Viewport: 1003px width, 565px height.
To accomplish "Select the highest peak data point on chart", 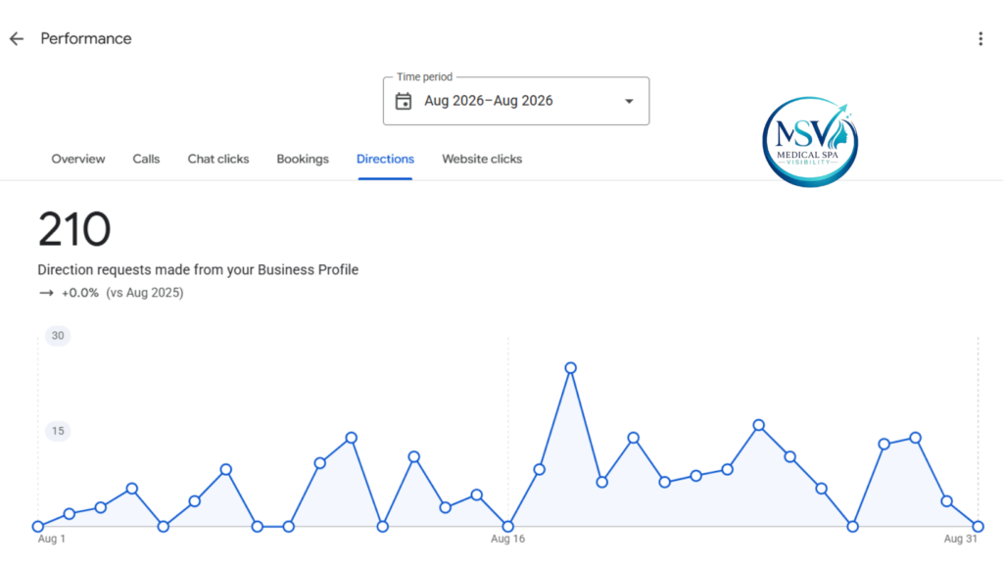I will 571,368.
